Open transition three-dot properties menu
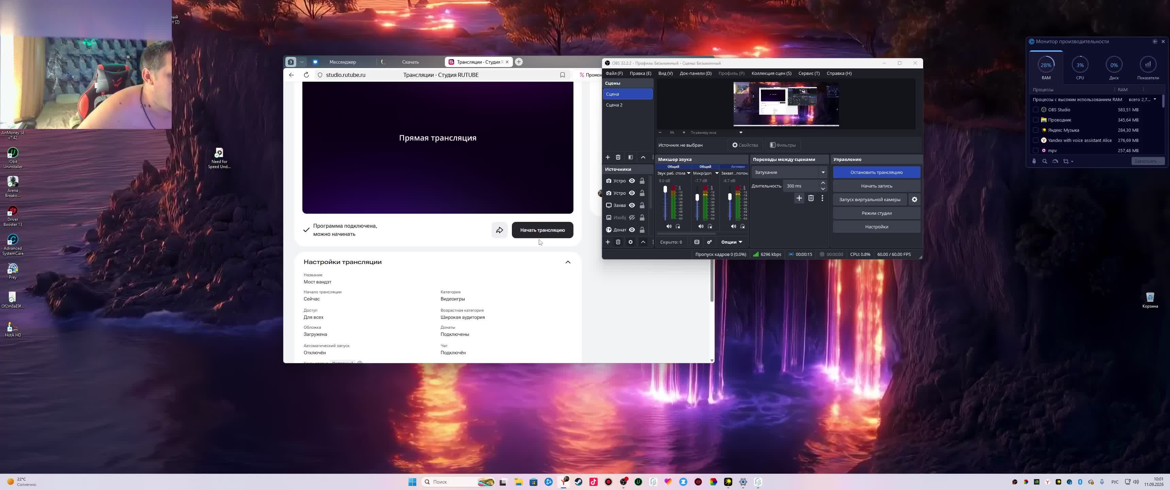 pos(822,198)
